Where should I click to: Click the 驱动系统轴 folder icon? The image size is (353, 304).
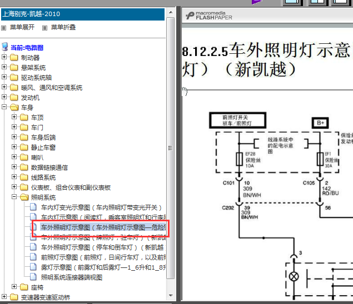coord(14,77)
